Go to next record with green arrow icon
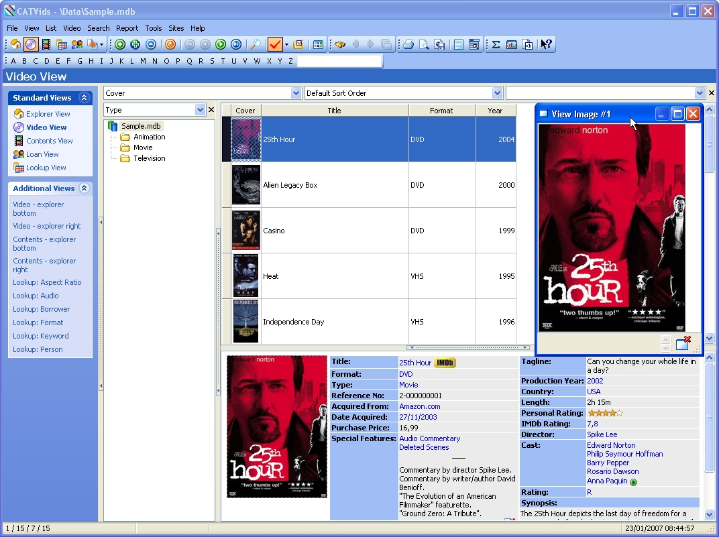Image resolution: width=719 pixels, height=537 pixels. tap(221, 44)
